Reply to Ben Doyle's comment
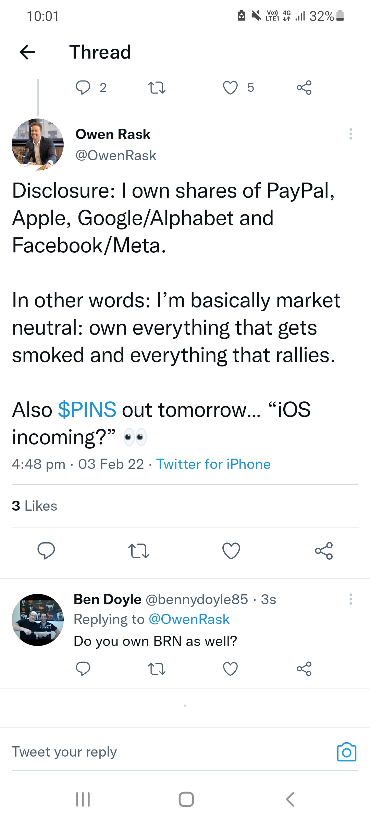The image size is (370, 822). (83, 669)
